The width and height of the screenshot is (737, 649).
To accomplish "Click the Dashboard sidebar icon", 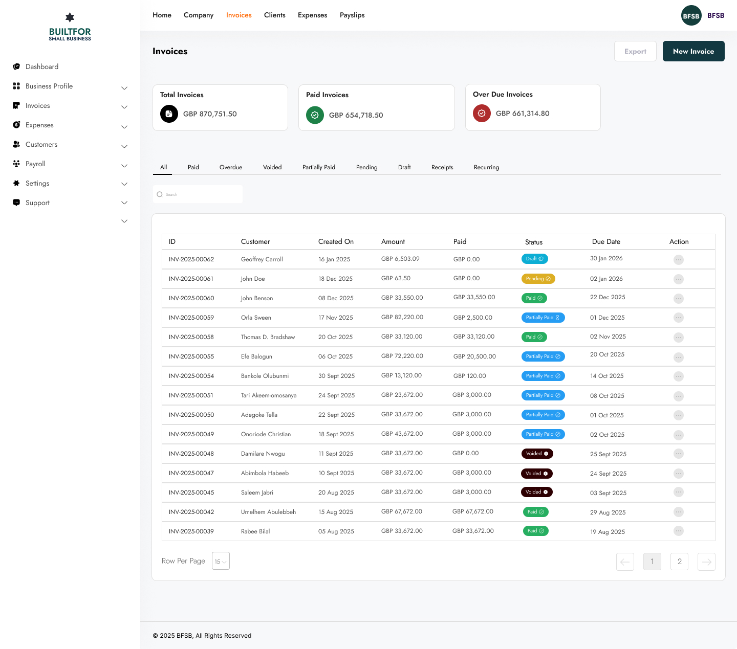I will click(x=16, y=66).
